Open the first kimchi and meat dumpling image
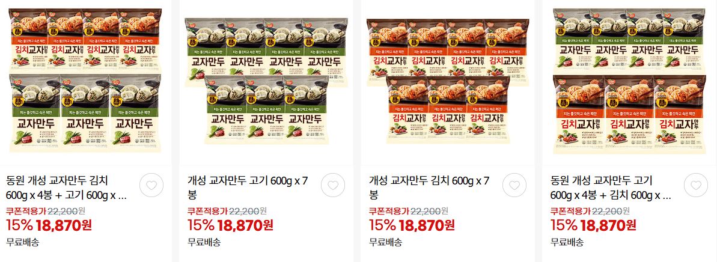Viewport: 717px width, 262px height. [x=85, y=81]
